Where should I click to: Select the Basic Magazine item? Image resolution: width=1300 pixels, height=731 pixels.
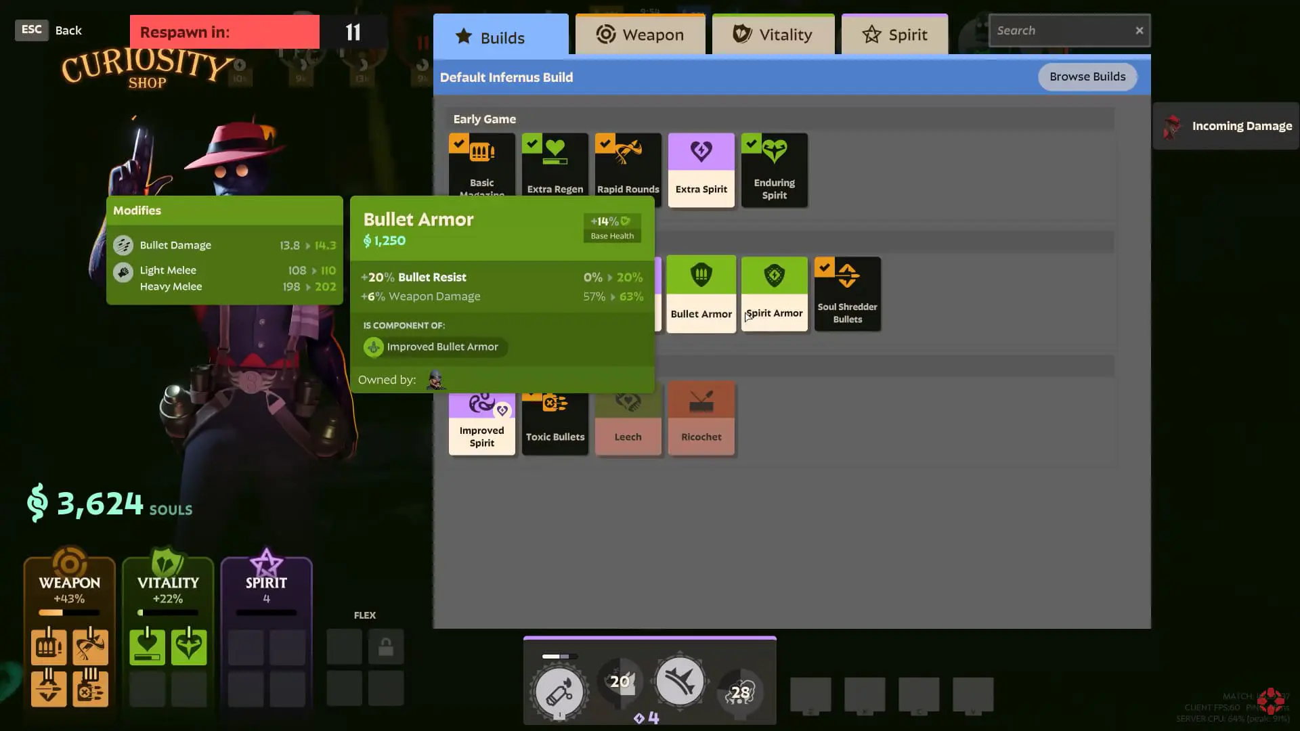481,165
